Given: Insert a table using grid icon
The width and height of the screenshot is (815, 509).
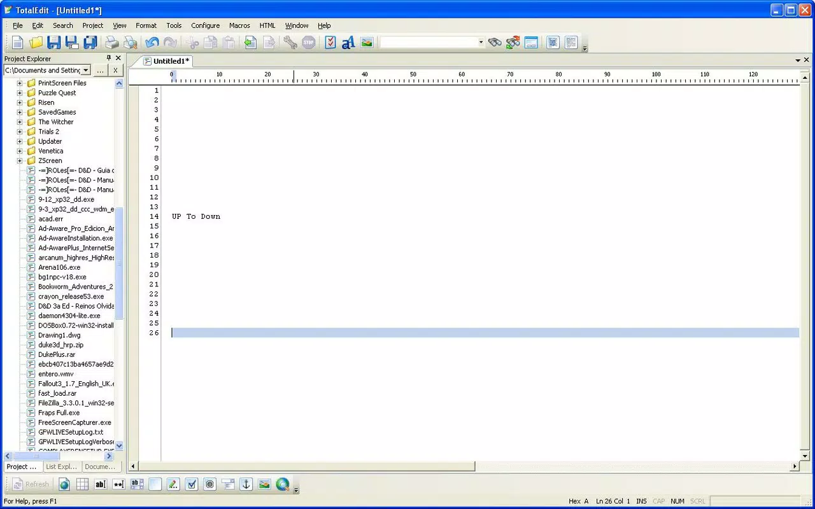Looking at the screenshot, I should pos(82,484).
